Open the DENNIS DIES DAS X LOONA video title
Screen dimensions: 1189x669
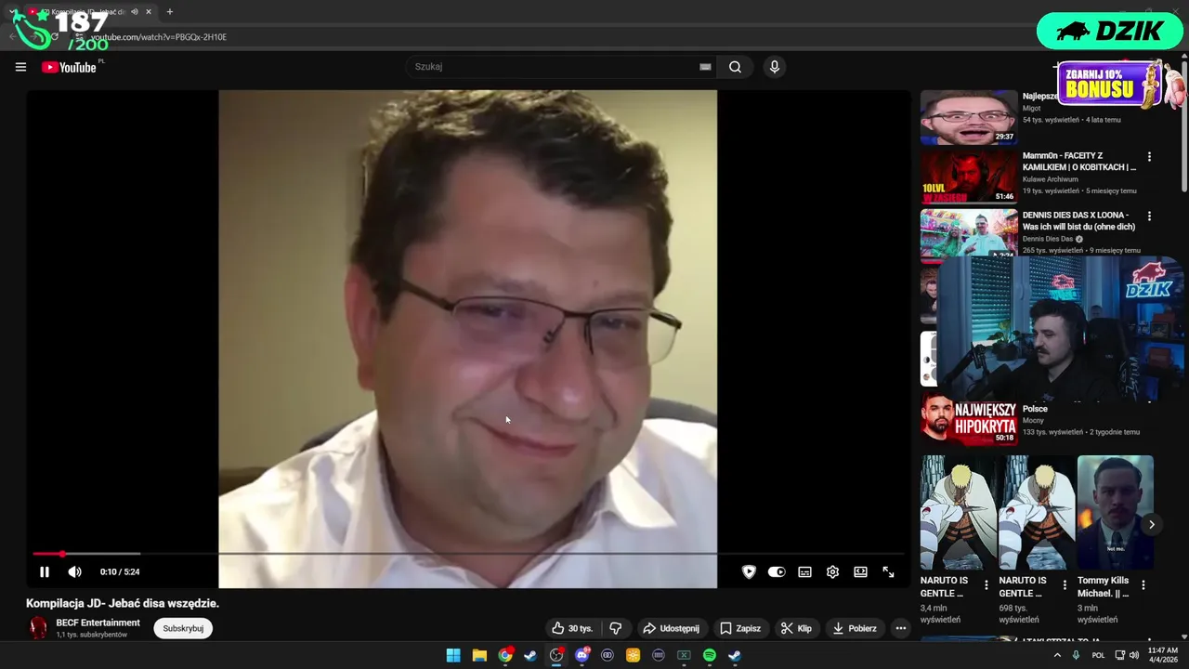(x=1078, y=221)
